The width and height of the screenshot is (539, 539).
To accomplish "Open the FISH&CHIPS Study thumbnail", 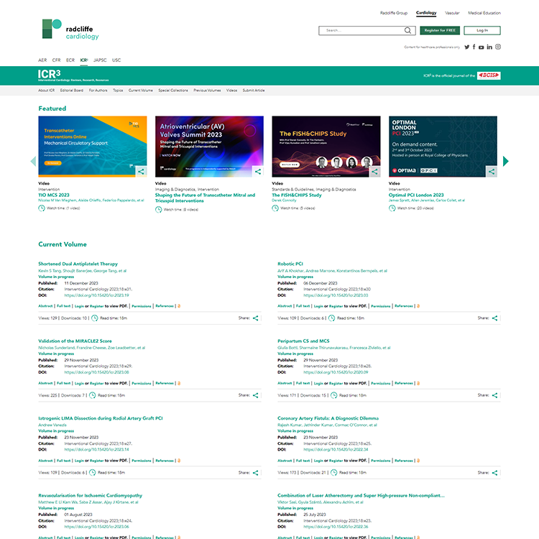I will [326, 147].
